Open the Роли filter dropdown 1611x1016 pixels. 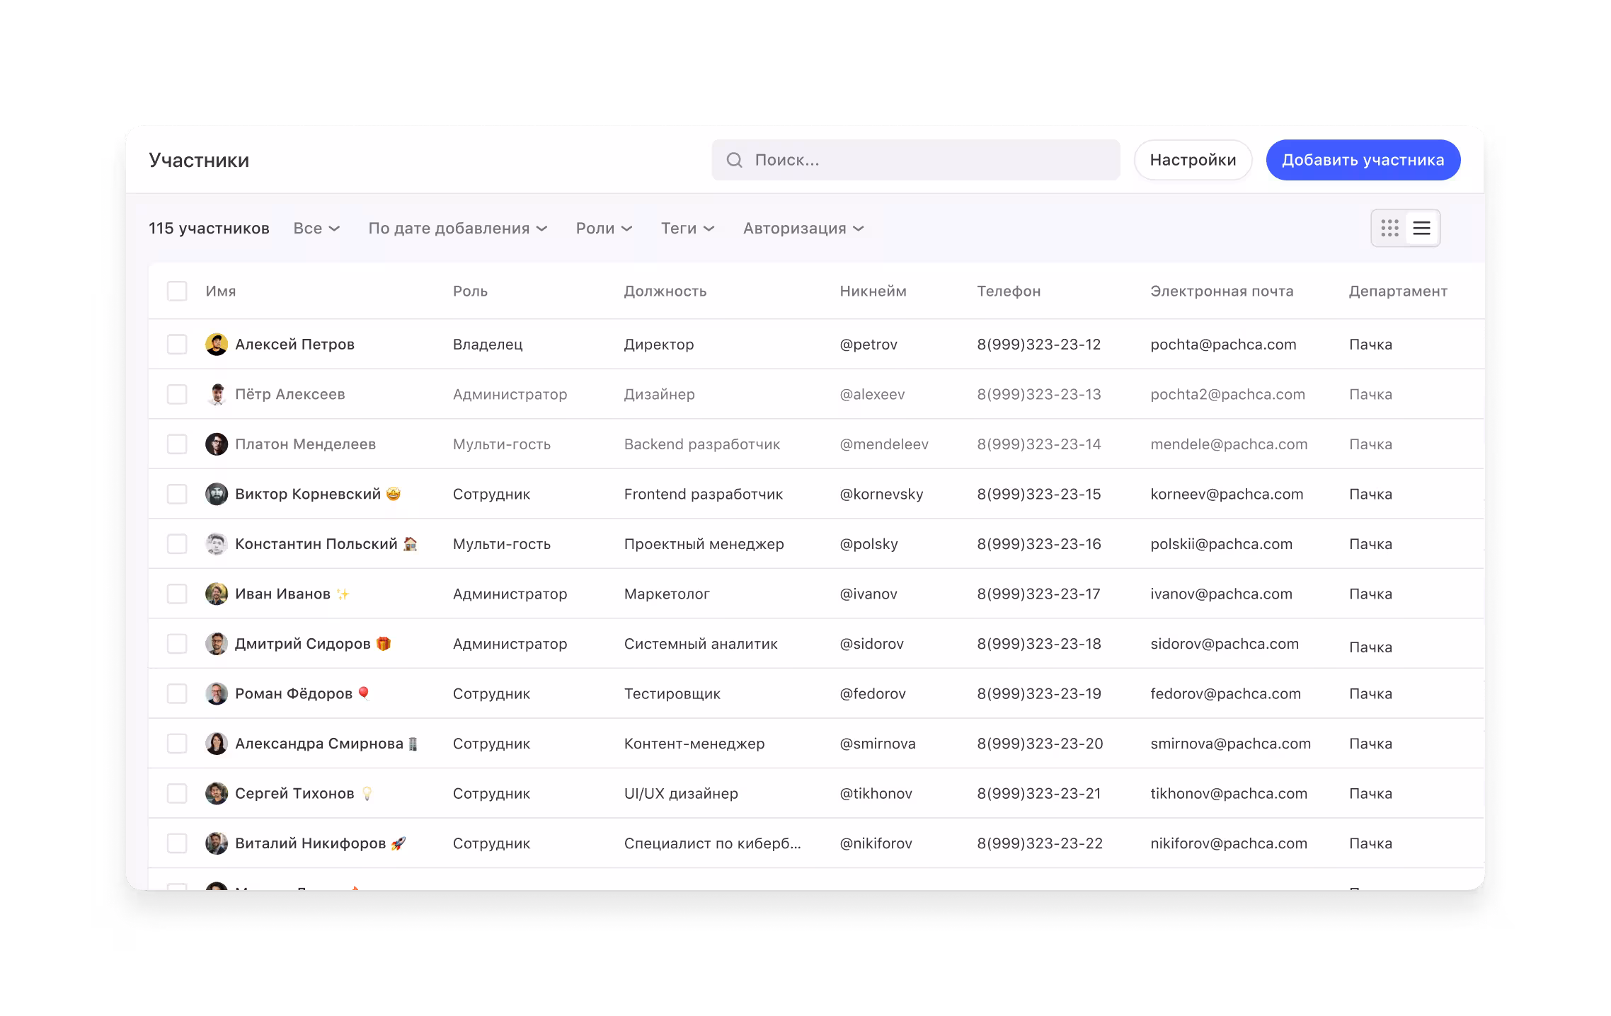tap(603, 228)
